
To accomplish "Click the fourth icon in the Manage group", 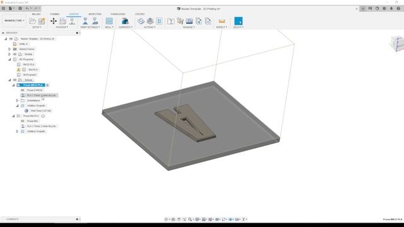I will coord(199,21).
